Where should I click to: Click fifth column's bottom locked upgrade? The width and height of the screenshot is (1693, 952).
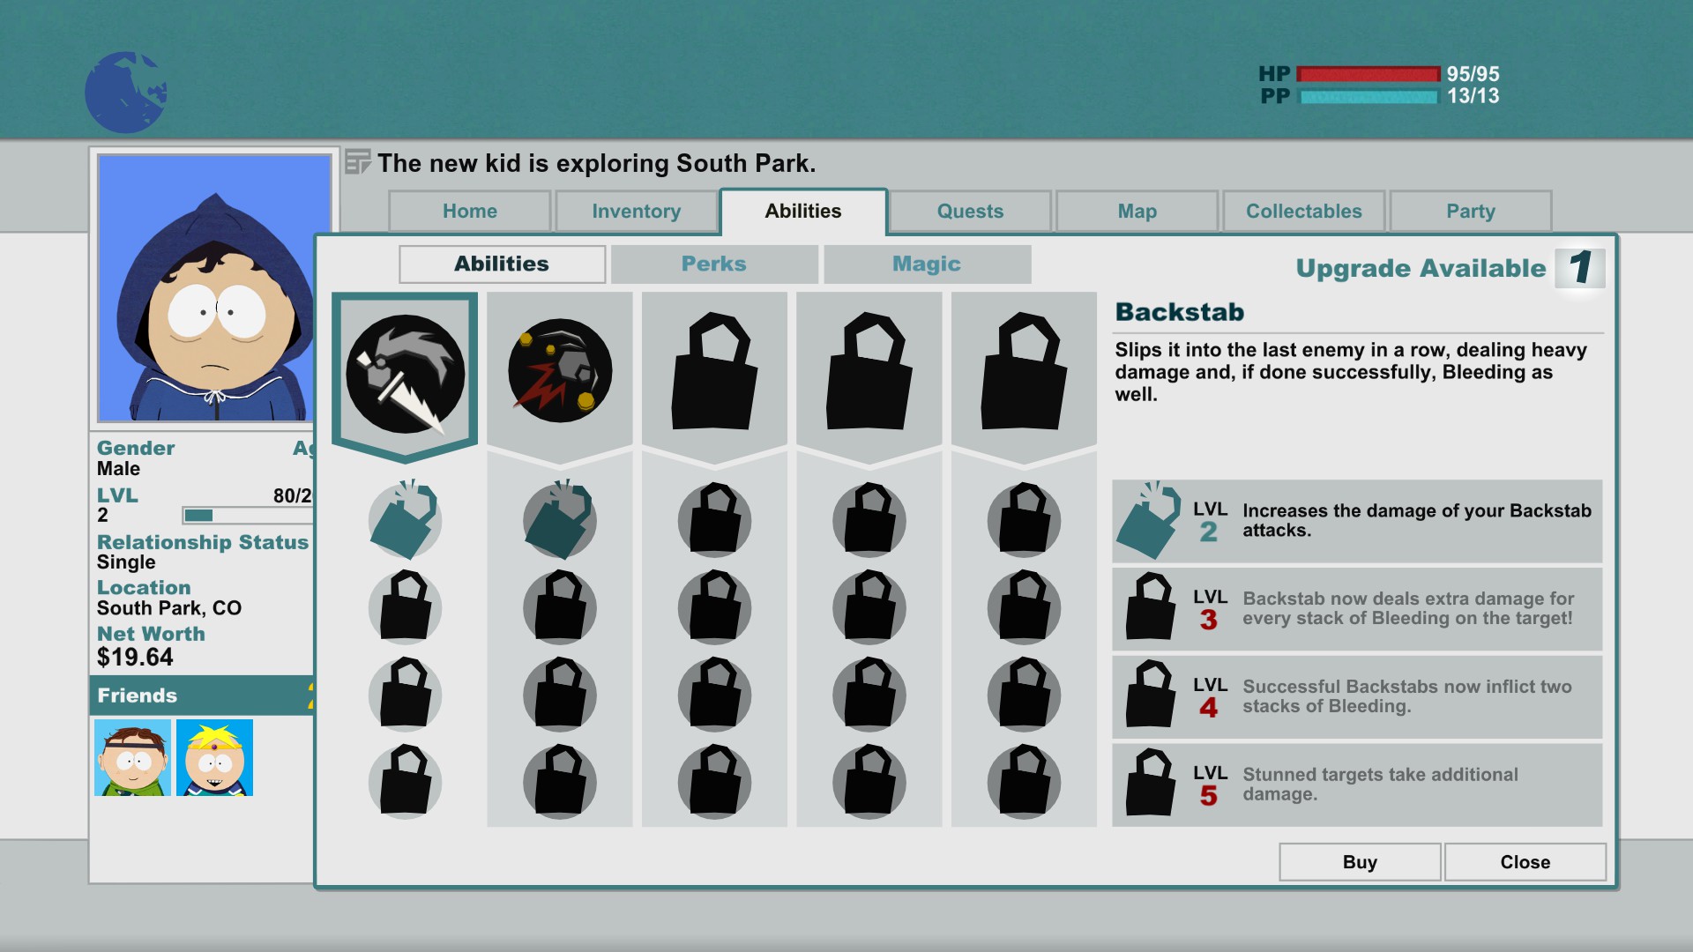pos(1024,782)
